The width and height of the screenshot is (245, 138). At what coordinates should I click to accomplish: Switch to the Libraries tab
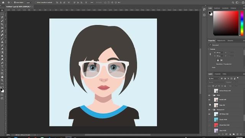tap(230, 41)
